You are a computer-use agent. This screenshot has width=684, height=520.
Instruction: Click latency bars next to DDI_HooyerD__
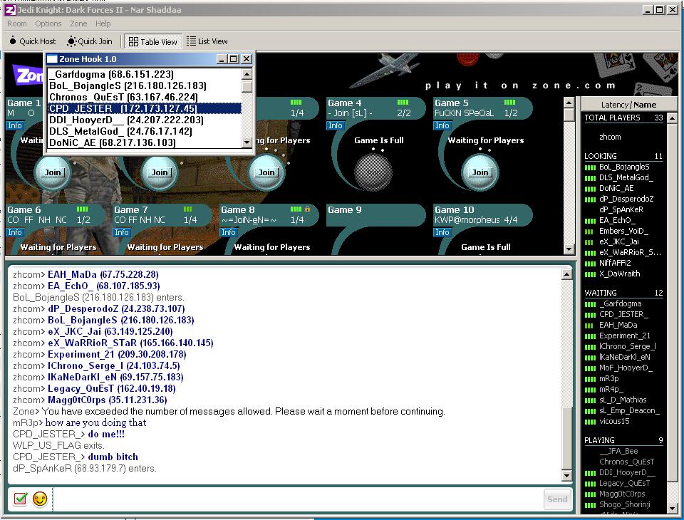[590, 473]
